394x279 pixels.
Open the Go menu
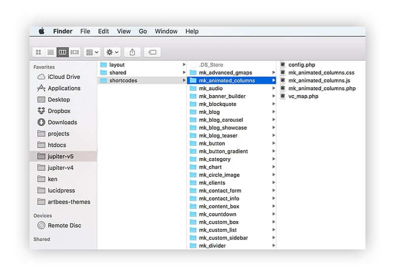point(143,31)
